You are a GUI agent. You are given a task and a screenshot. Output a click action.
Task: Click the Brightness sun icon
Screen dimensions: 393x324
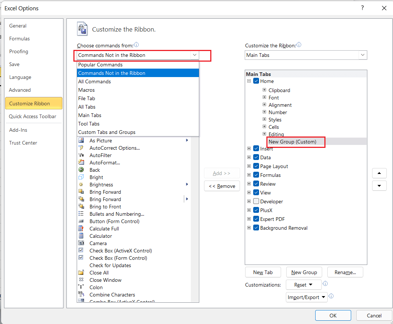point(81,185)
